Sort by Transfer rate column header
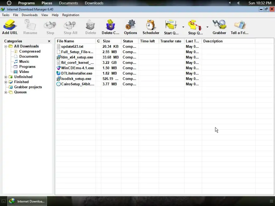The image size is (275, 206). point(171,41)
